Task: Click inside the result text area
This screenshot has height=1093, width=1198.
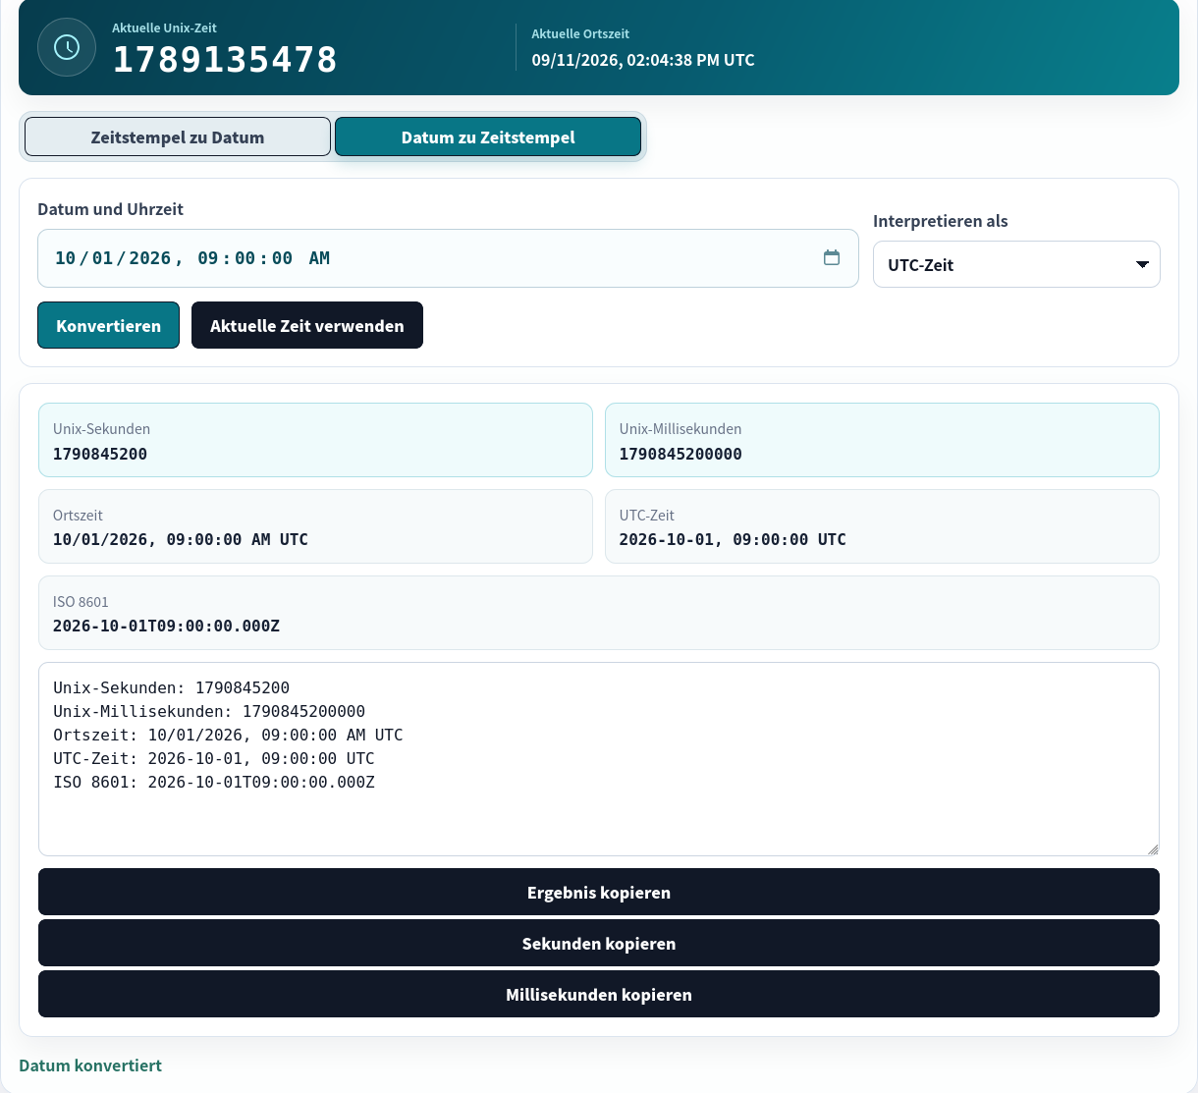Action: pyautogui.click(x=599, y=759)
